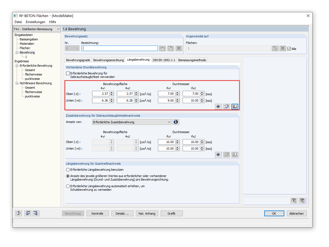Select the Längsbewehrung tab
Image resolution: width=329 pixels, height=247 pixels.
(x=138, y=60)
